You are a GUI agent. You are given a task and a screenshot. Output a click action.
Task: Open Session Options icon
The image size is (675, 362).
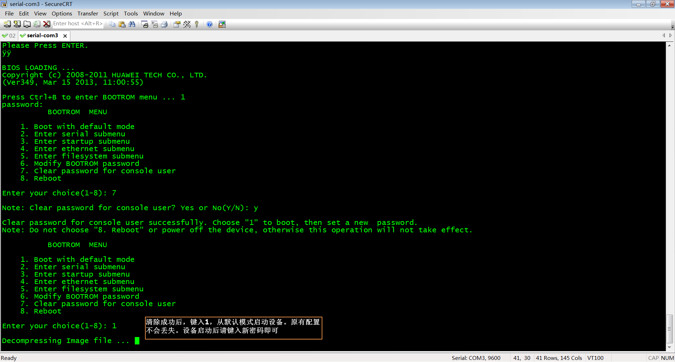(177, 24)
